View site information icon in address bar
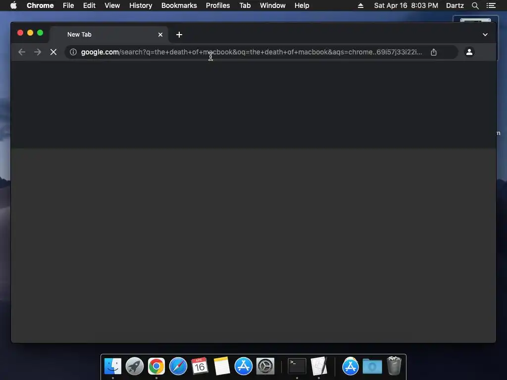The image size is (507, 380). pos(73,52)
